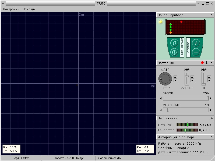The image size is (215, 161).
Task: Collapse the Панель прибора section
Action: coord(212,15)
